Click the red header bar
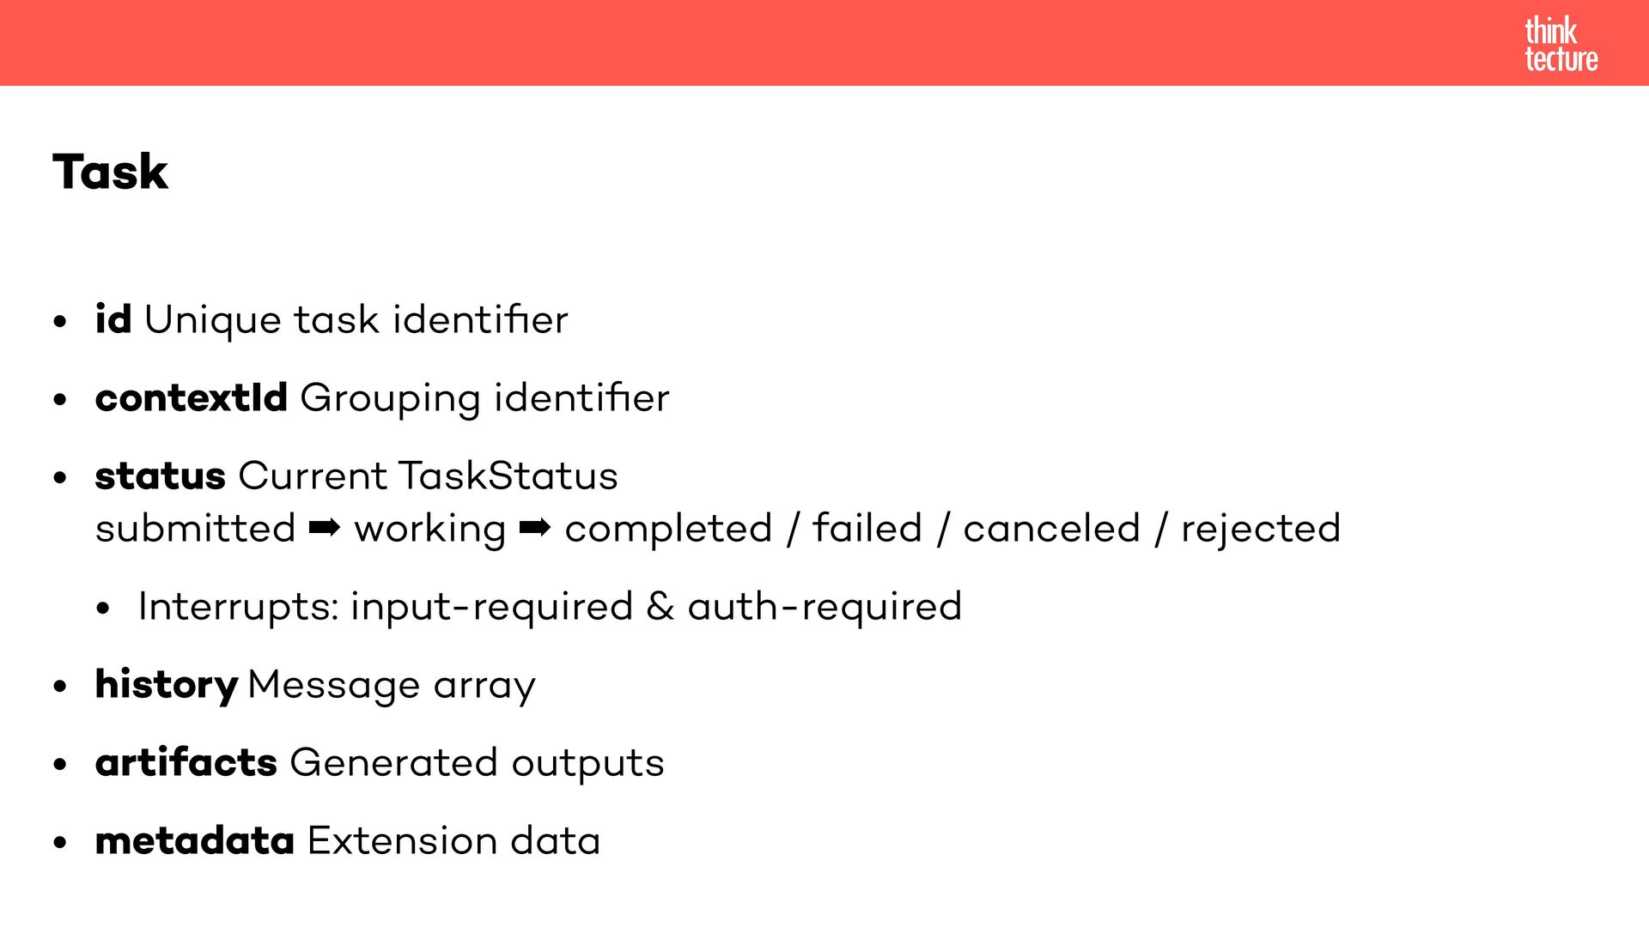The image size is (1649, 927). coord(773,43)
